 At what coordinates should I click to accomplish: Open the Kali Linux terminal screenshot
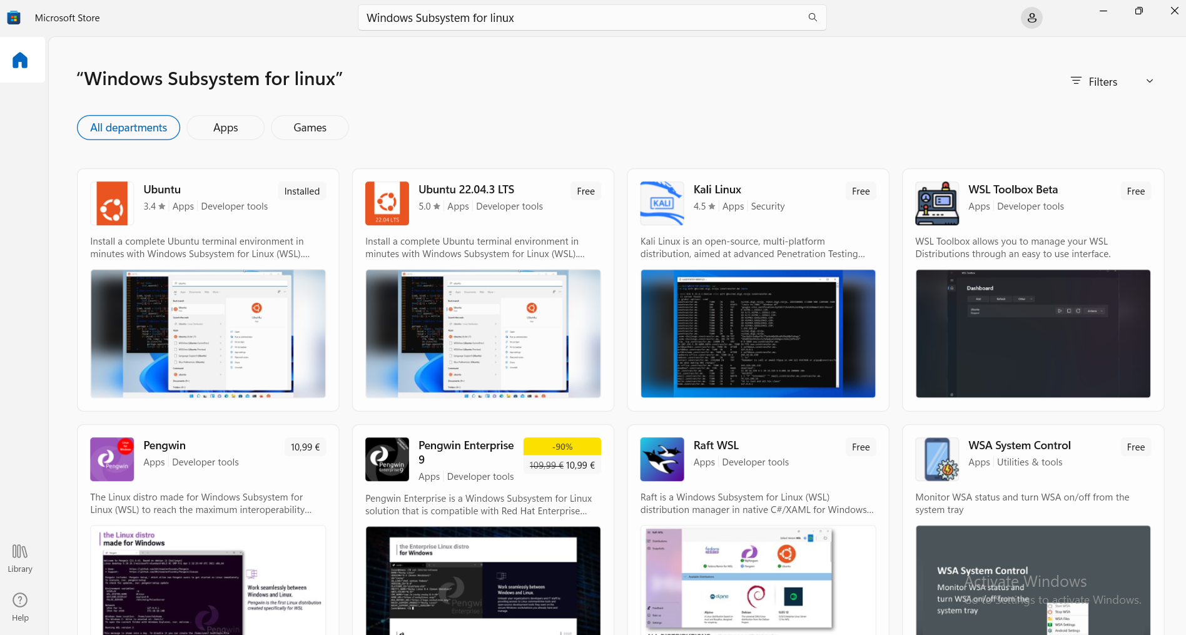point(758,333)
